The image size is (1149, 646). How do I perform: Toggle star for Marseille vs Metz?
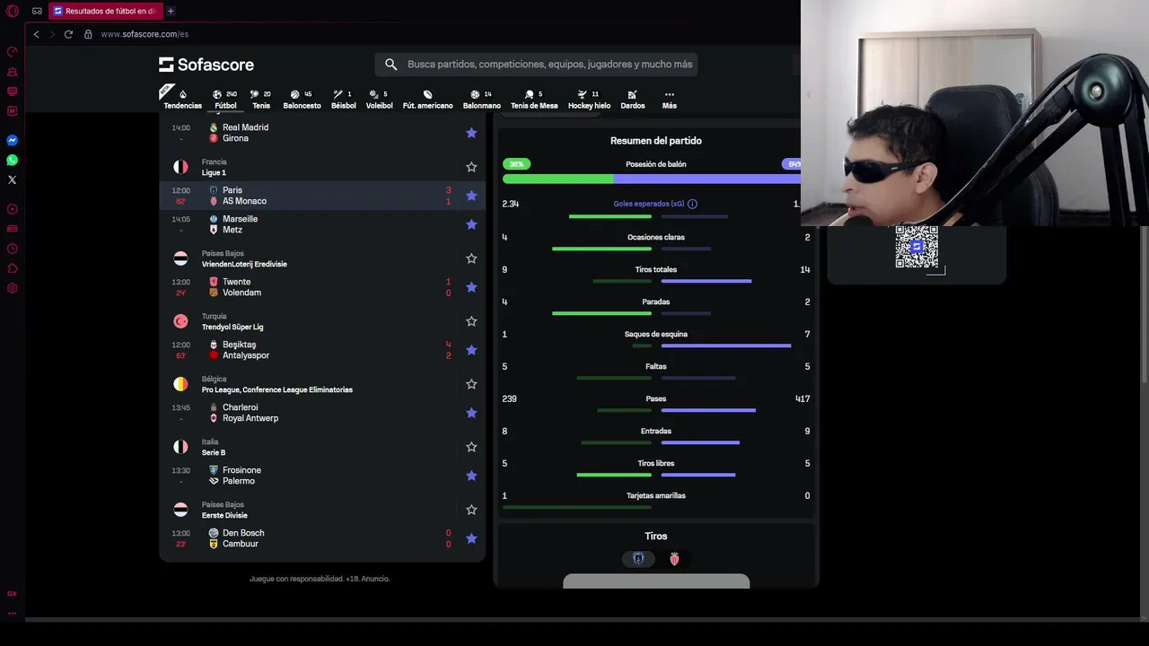471,224
